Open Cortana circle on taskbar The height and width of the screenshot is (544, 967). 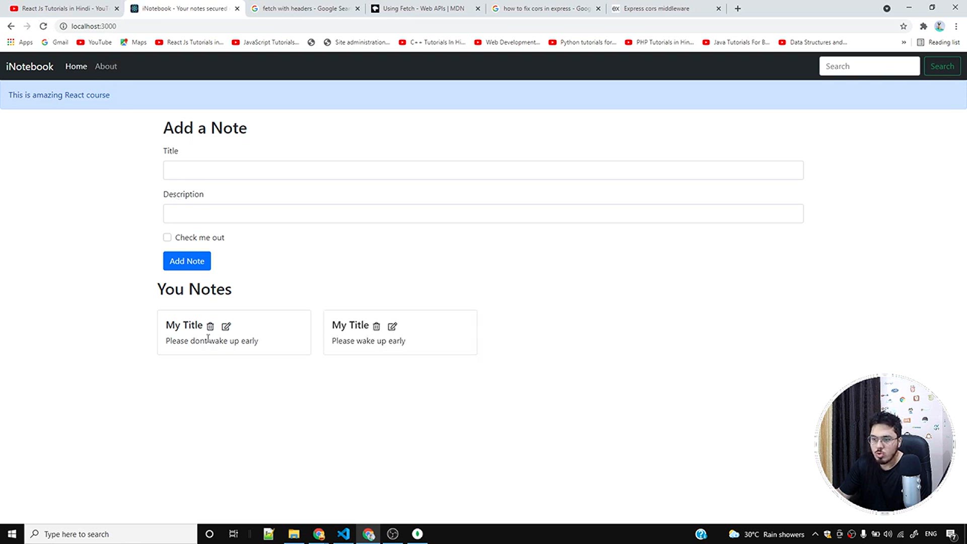210,534
